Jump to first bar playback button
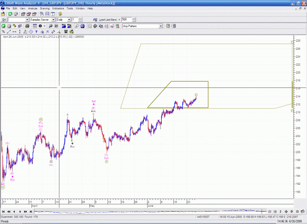This screenshot has width=307, height=224. pos(3,211)
